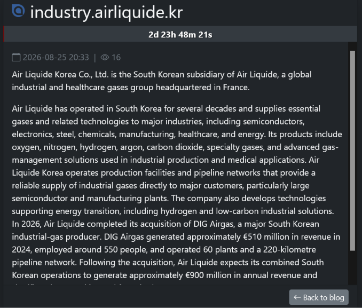Click the Back to blog button
The image size is (362, 308).
coord(319,297)
